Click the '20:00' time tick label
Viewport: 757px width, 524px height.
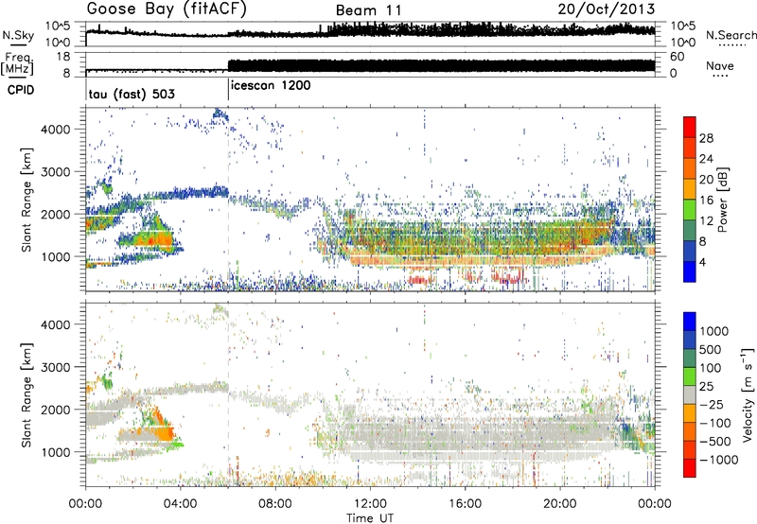click(559, 504)
